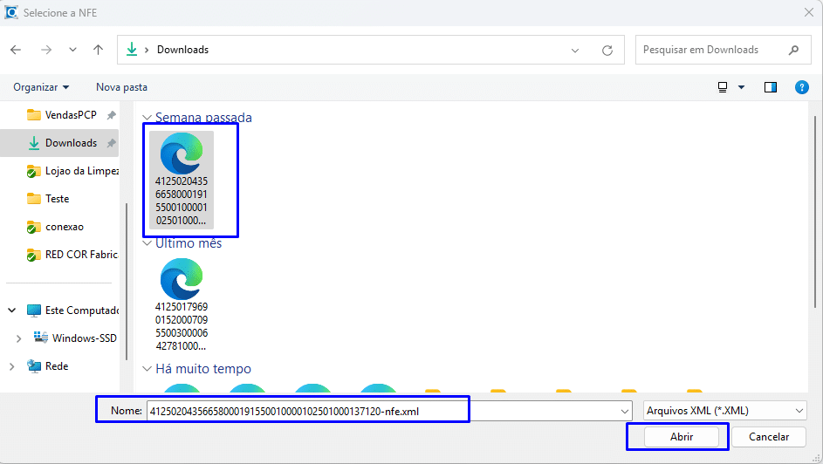The height and width of the screenshot is (464, 823).
Task: Open the recent locations dropdown chevron
Action: coord(72,50)
